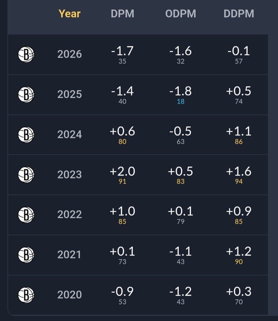Click the Nets logo beside 2025

click(x=26, y=94)
